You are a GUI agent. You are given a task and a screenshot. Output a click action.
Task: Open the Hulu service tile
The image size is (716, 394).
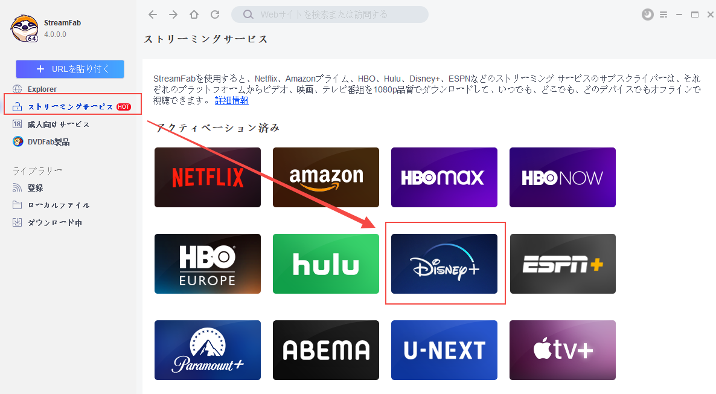pos(326,263)
